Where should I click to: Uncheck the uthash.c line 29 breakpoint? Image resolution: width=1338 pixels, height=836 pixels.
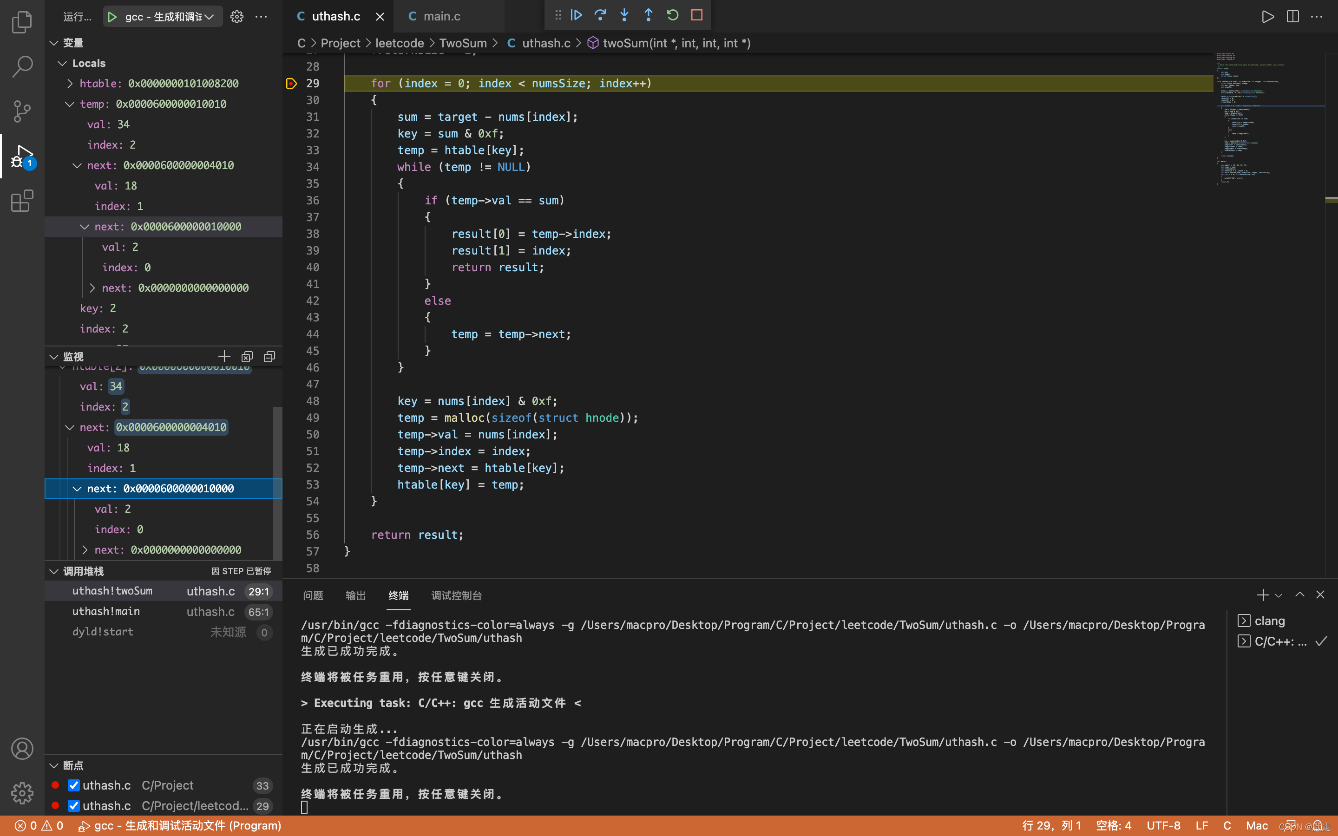[73, 806]
